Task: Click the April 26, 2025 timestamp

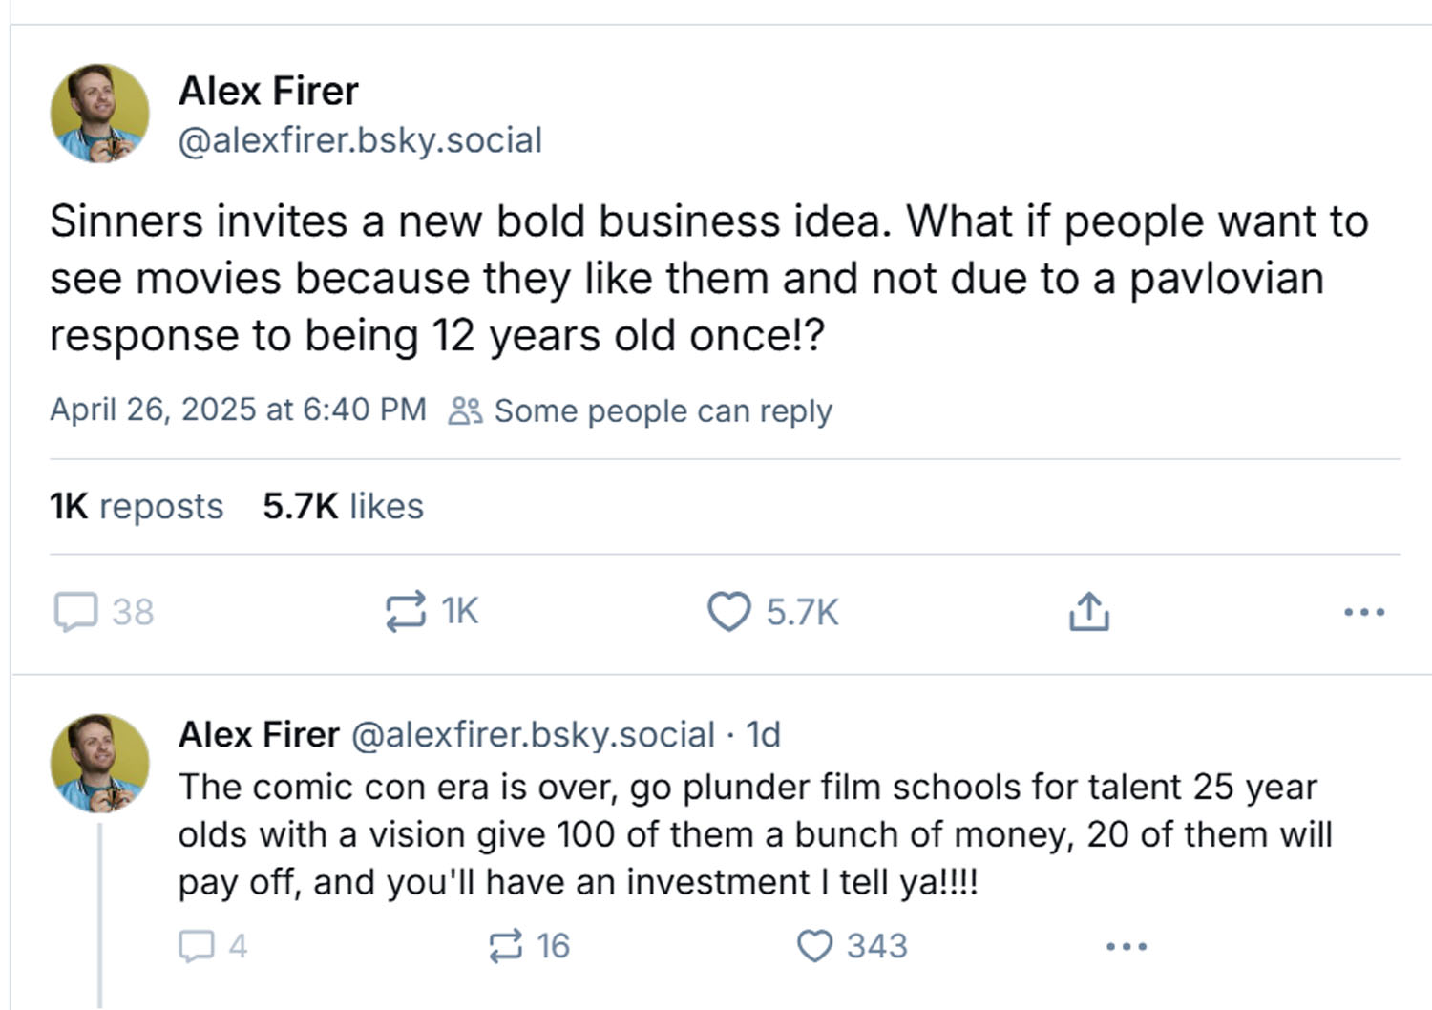Action: (x=238, y=410)
